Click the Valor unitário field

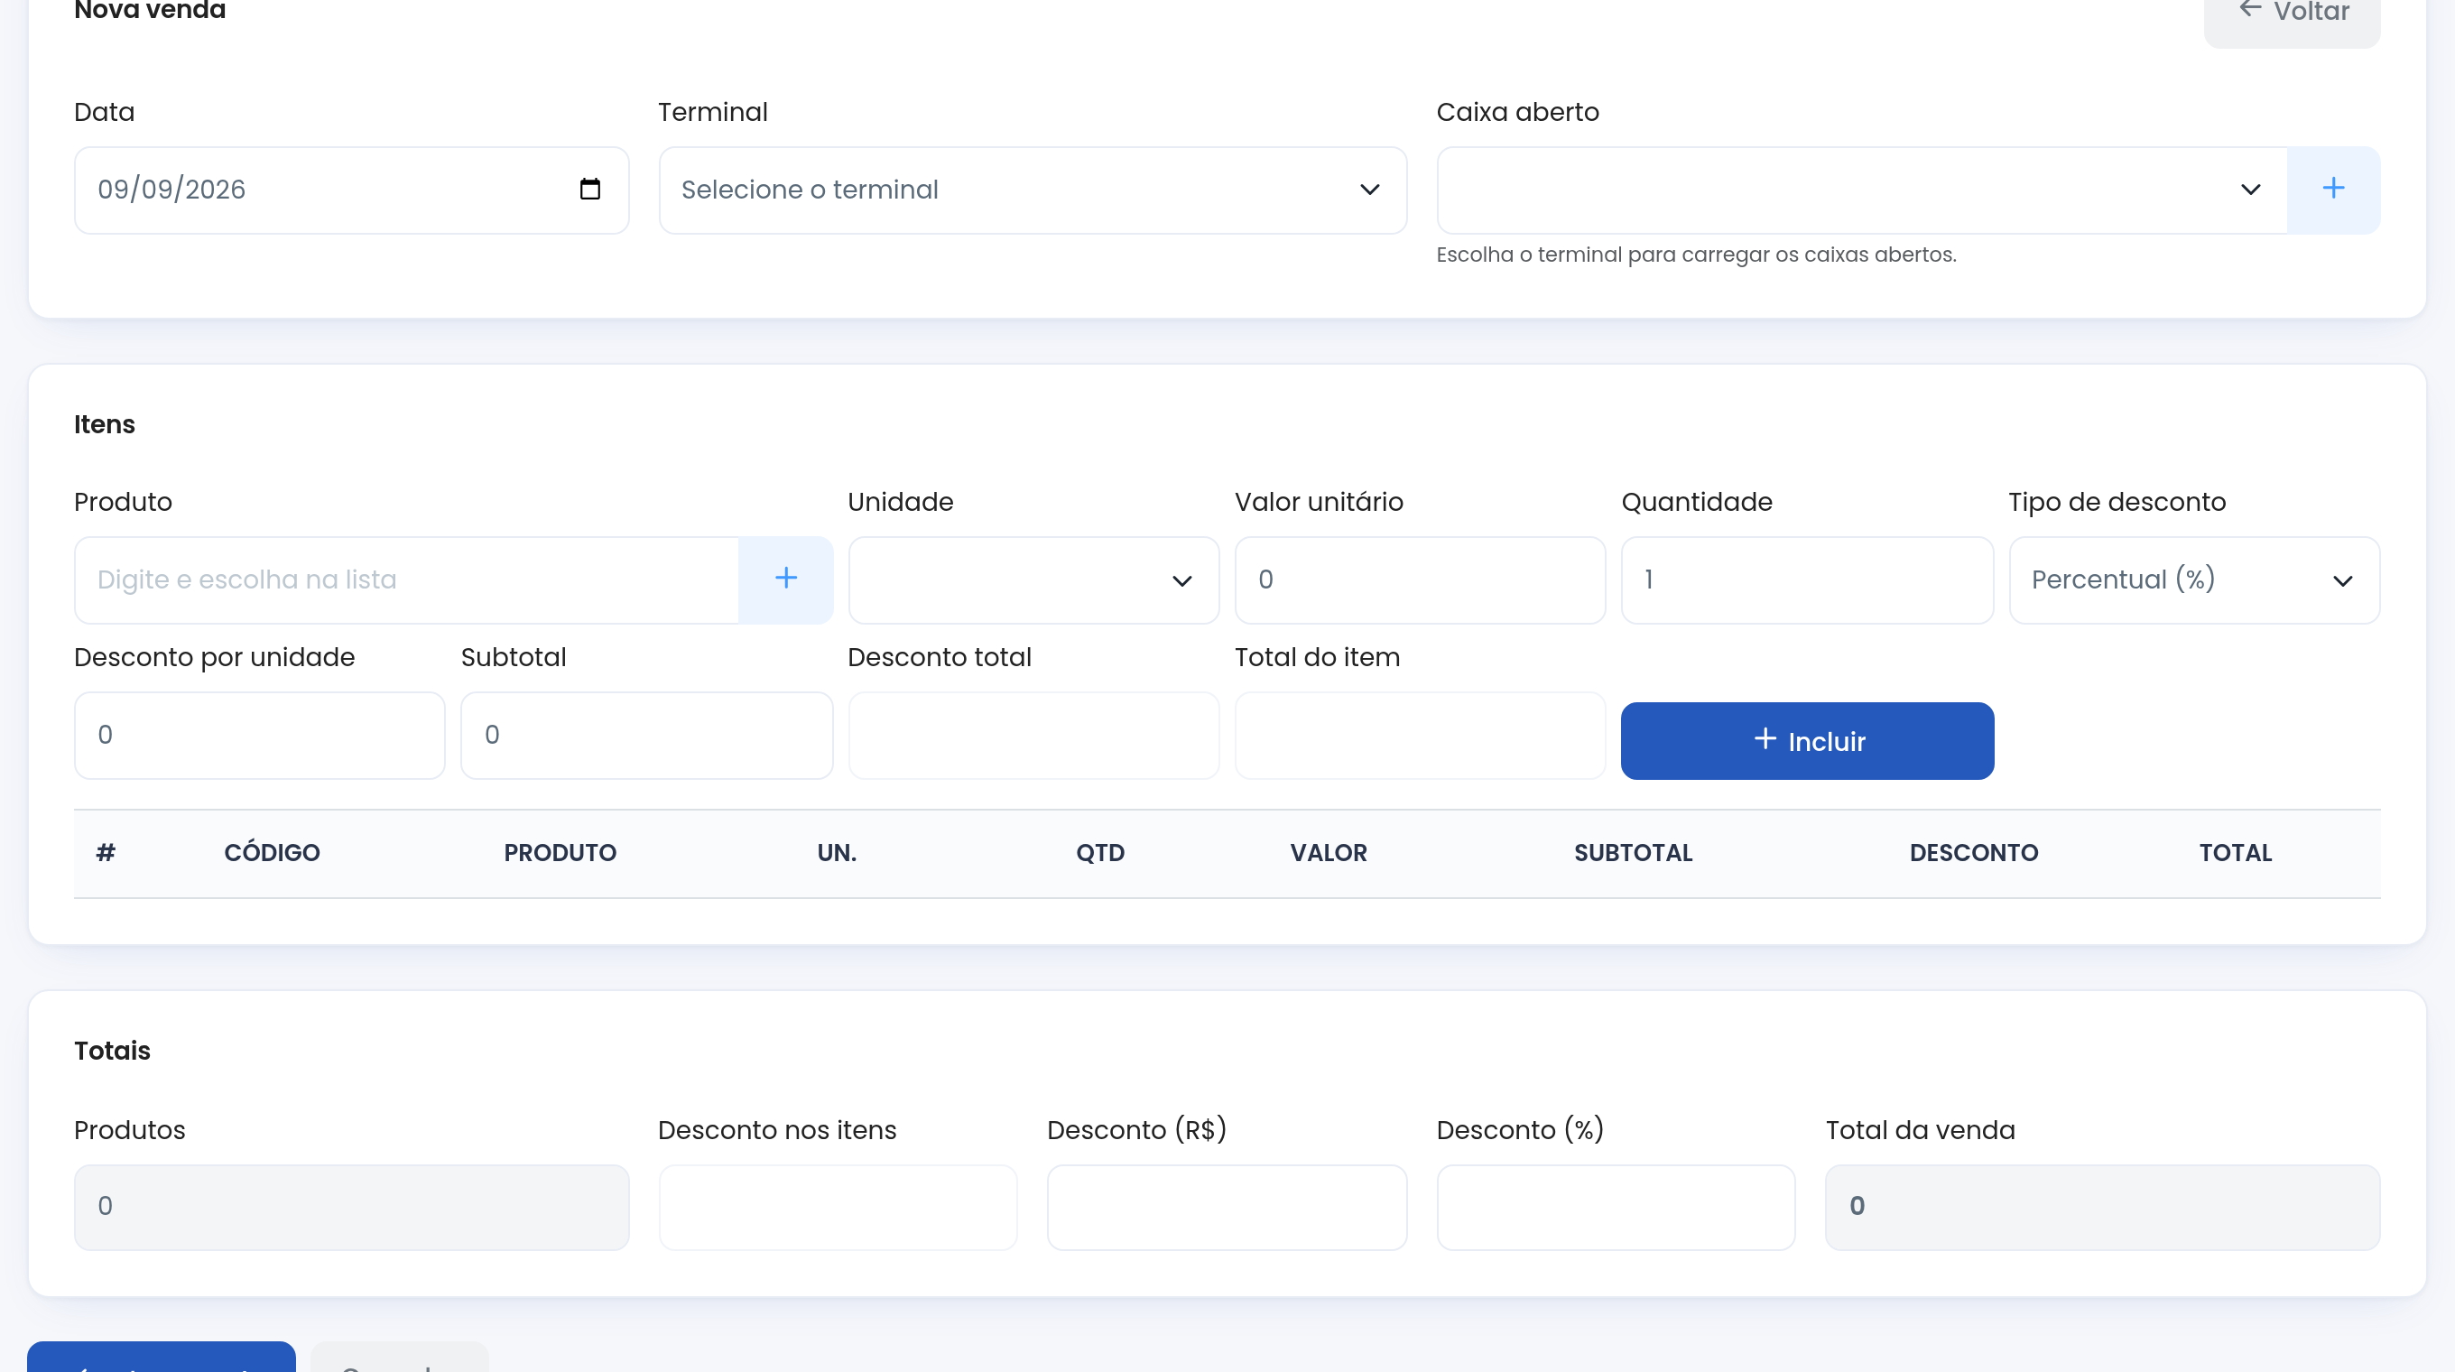tap(1420, 579)
